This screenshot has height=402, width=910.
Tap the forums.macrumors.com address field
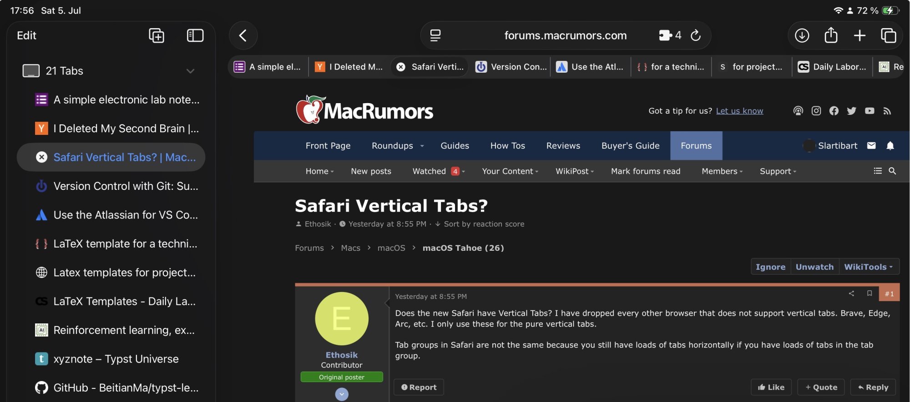[x=565, y=35]
